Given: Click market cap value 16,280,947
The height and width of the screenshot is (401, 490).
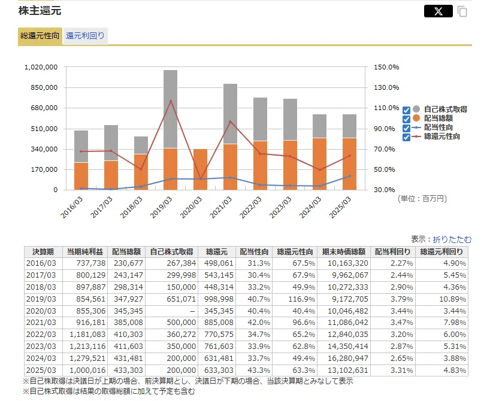Looking at the screenshot, I should pyautogui.click(x=348, y=359).
